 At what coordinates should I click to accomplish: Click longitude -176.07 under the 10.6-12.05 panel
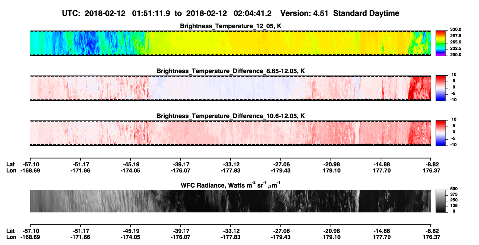180,170
